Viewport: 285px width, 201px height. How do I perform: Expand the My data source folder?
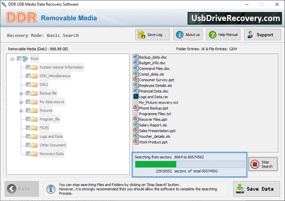coord(21,102)
